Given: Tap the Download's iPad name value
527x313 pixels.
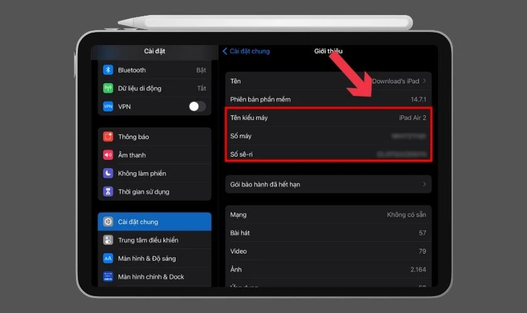Looking at the screenshot, I should [x=396, y=81].
